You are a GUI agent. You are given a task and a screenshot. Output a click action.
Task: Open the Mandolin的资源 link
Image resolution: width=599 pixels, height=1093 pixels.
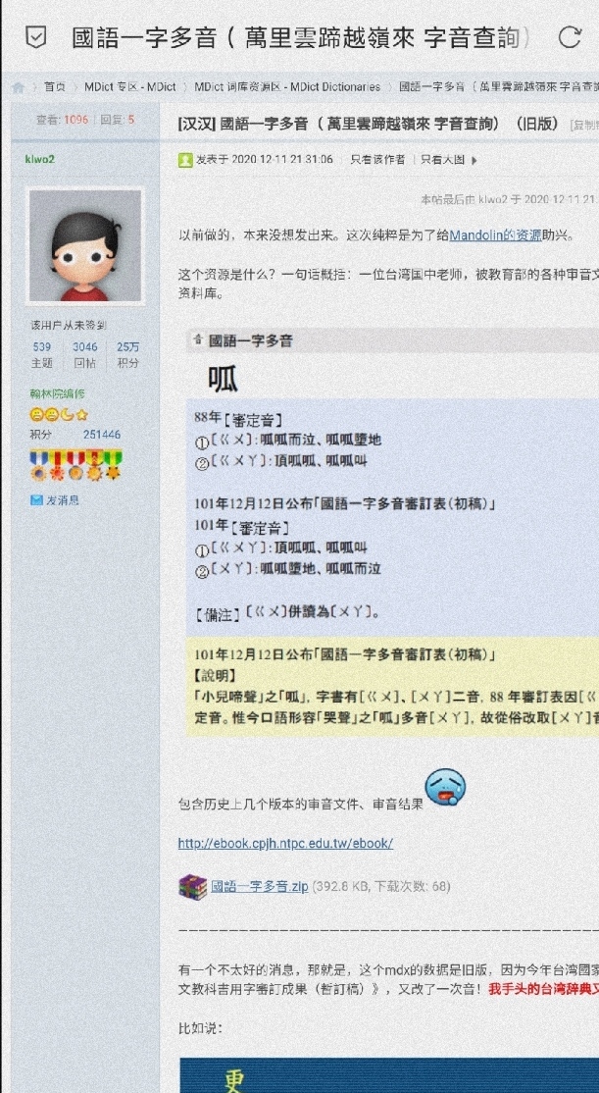pyautogui.click(x=495, y=234)
